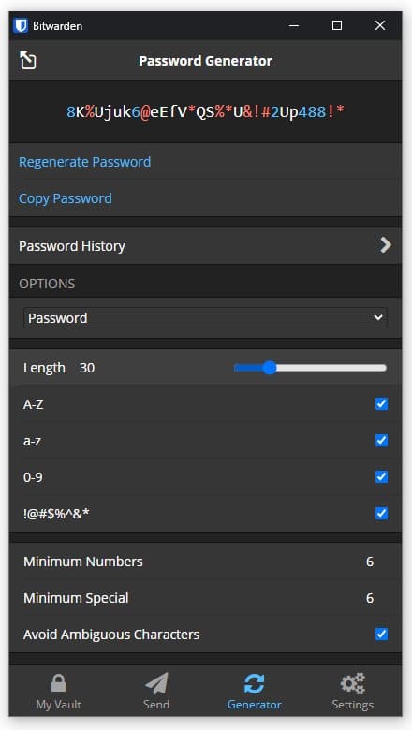Open the Send paper plane icon
The width and height of the screenshot is (412, 730).
pos(156,683)
